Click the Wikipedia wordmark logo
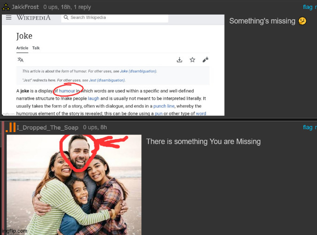Viewport: 317px width, 235px height. (33, 17)
